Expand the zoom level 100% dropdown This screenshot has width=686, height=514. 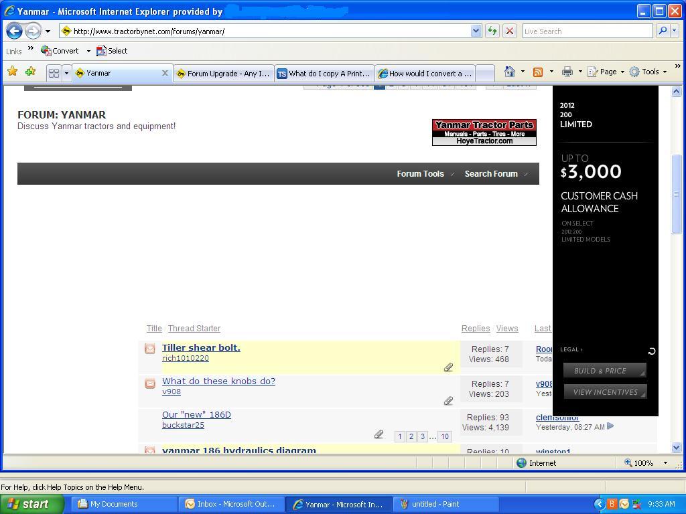665,463
